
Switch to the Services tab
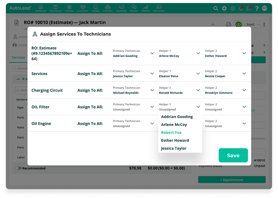coord(18,58)
